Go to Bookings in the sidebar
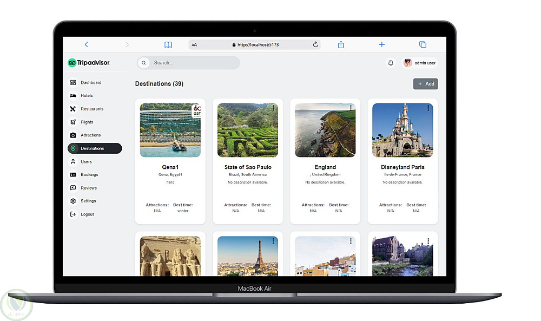The width and height of the screenshot is (541, 321). click(x=95, y=175)
